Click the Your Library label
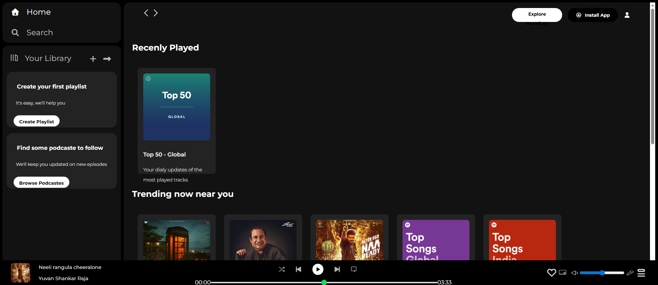This screenshot has height=285, width=658. 48,58
